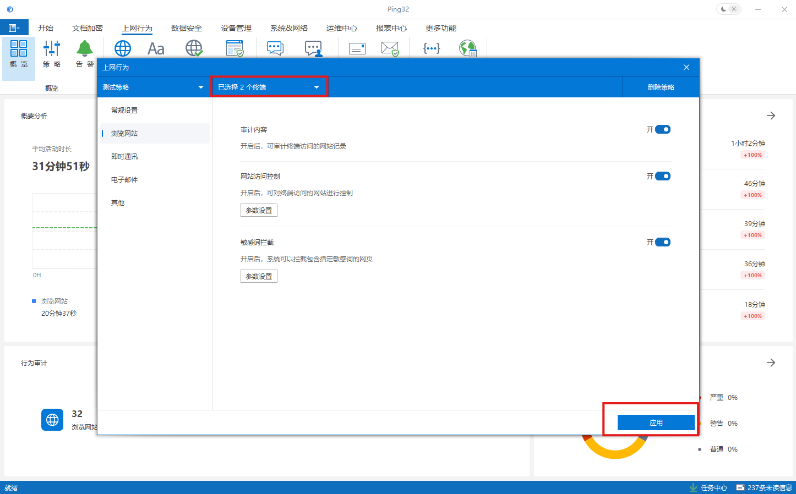Disable the 网站访问控制 switch
The width and height of the screenshot is (796, 494).
click(x=662, y=177)
